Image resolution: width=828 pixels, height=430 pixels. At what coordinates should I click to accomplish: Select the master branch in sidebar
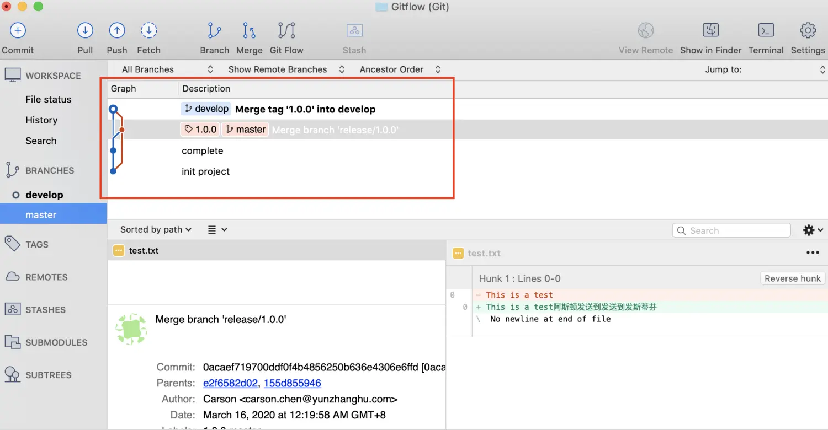pos(53,215)
